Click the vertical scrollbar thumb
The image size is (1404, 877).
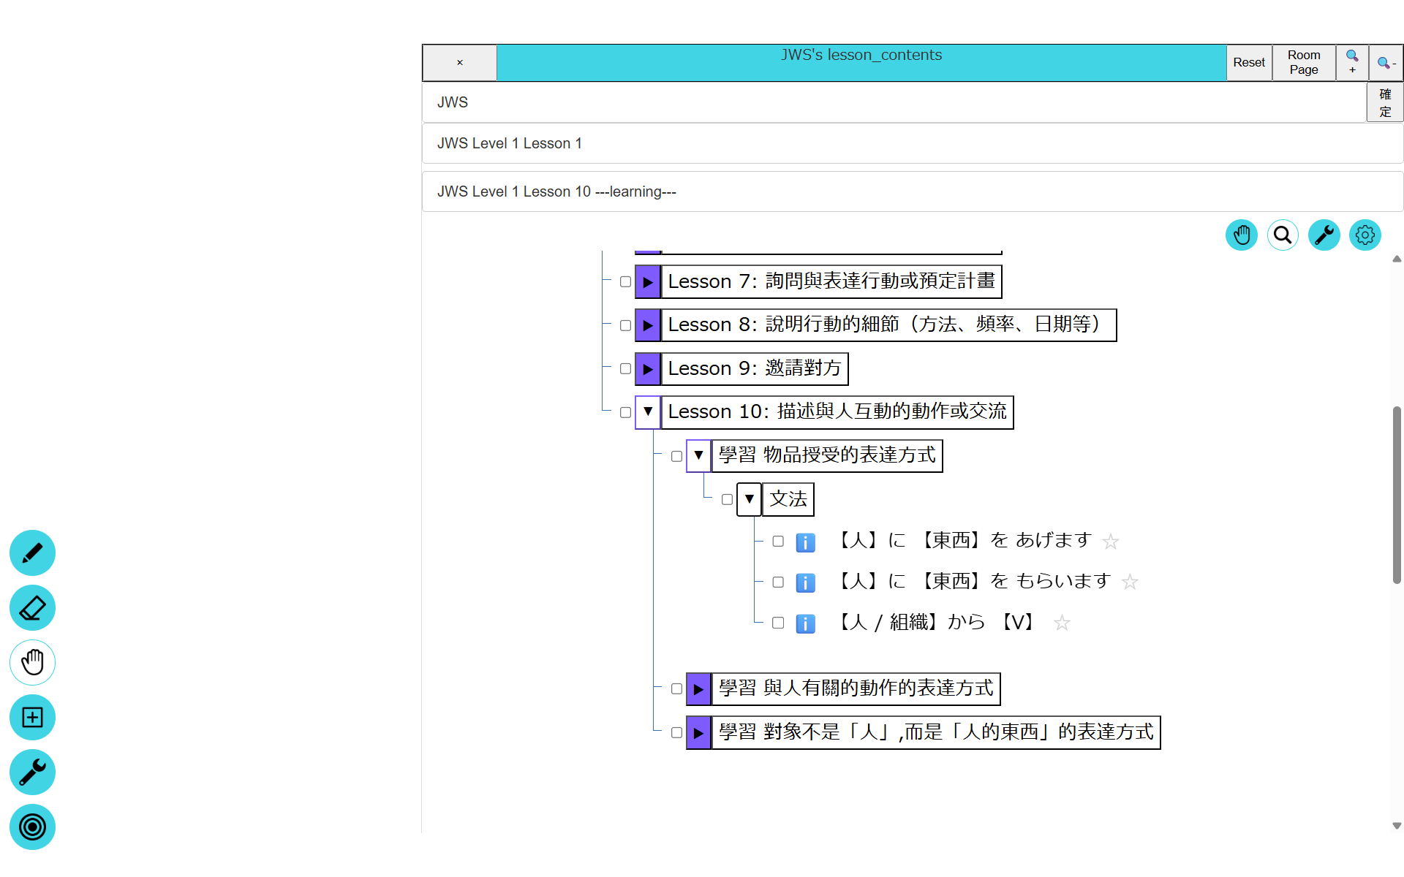pos(1397,495)
